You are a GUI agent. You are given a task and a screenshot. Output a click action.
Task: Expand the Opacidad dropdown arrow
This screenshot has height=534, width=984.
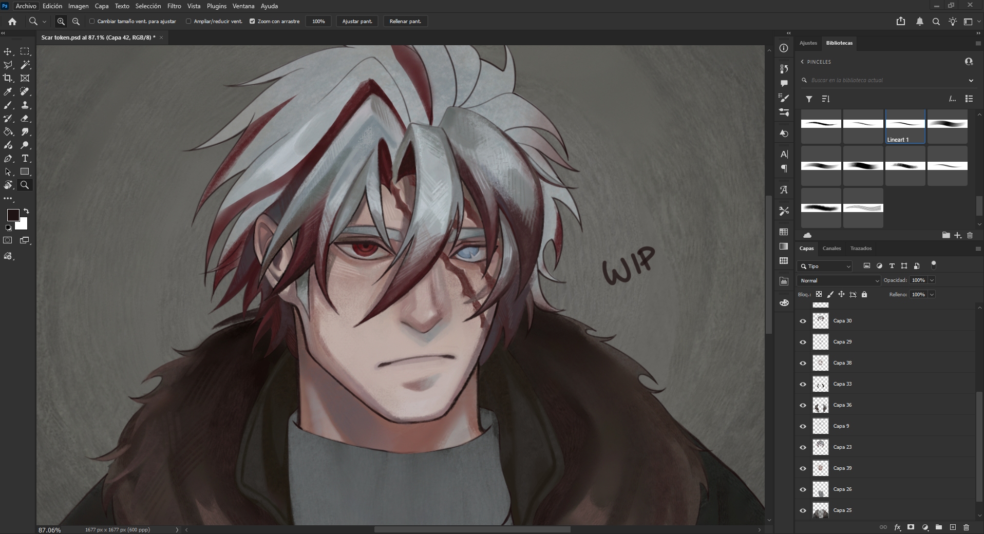pyautogui.click(x=932, y=280)
